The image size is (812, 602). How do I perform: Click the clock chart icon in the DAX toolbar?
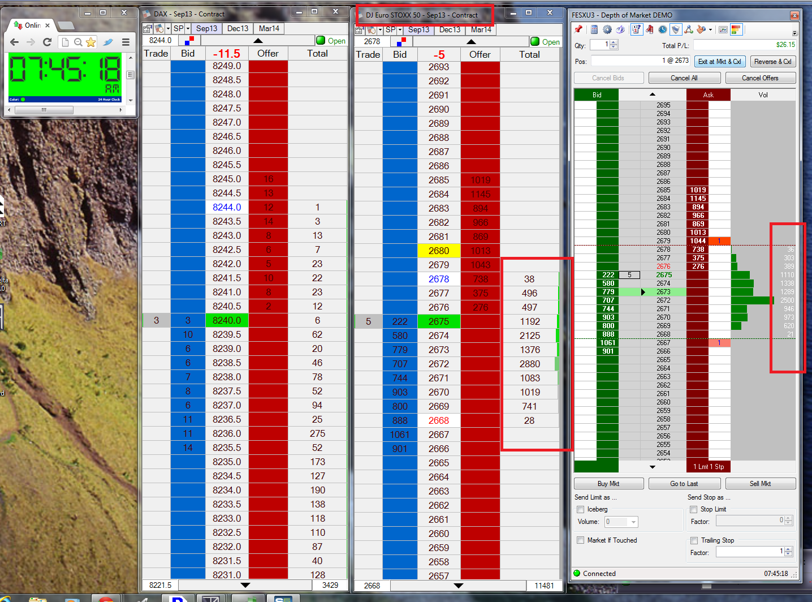pos(159,28)
